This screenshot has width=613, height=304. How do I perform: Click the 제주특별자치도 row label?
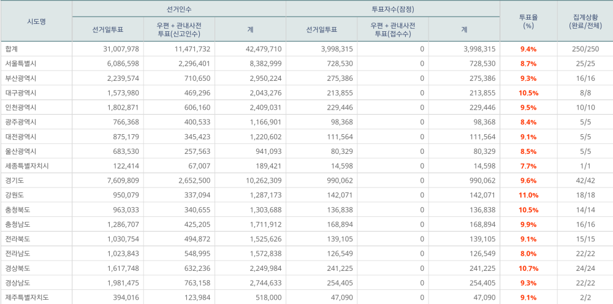click(26, 298)
